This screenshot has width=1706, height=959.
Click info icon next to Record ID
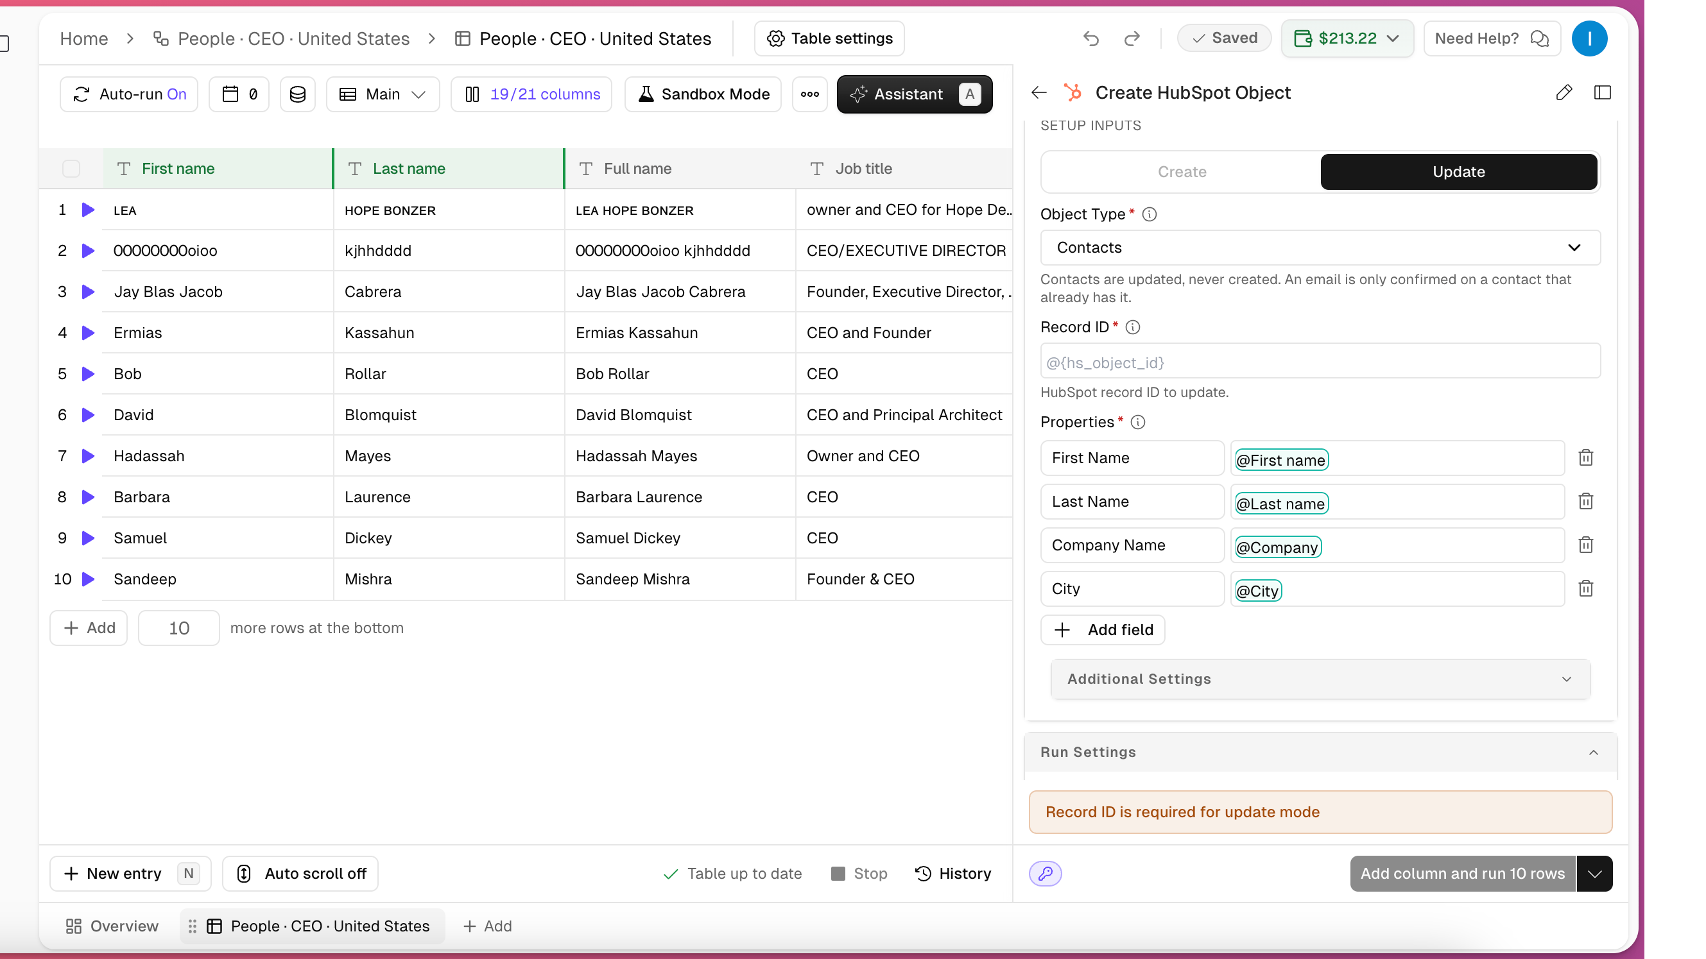tap(1132, 327)
